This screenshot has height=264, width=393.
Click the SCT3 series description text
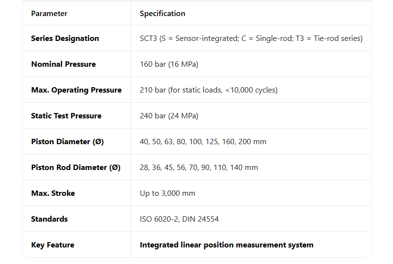point(251,38)
